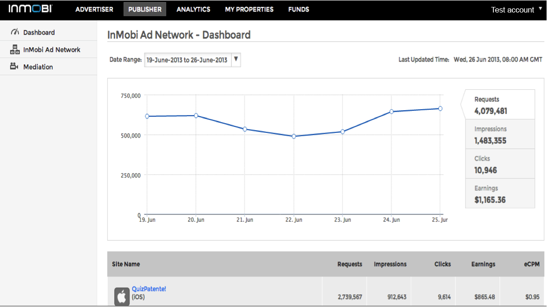This screenshot has height=307, width=547.
Task: Click the 23. Jun data point on chart
Action: (342, 132)
